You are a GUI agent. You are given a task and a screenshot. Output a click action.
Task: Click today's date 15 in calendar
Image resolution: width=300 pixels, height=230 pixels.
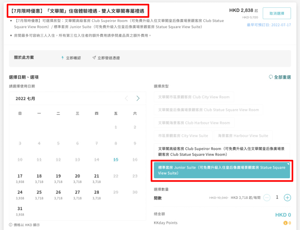click(115, 159)
